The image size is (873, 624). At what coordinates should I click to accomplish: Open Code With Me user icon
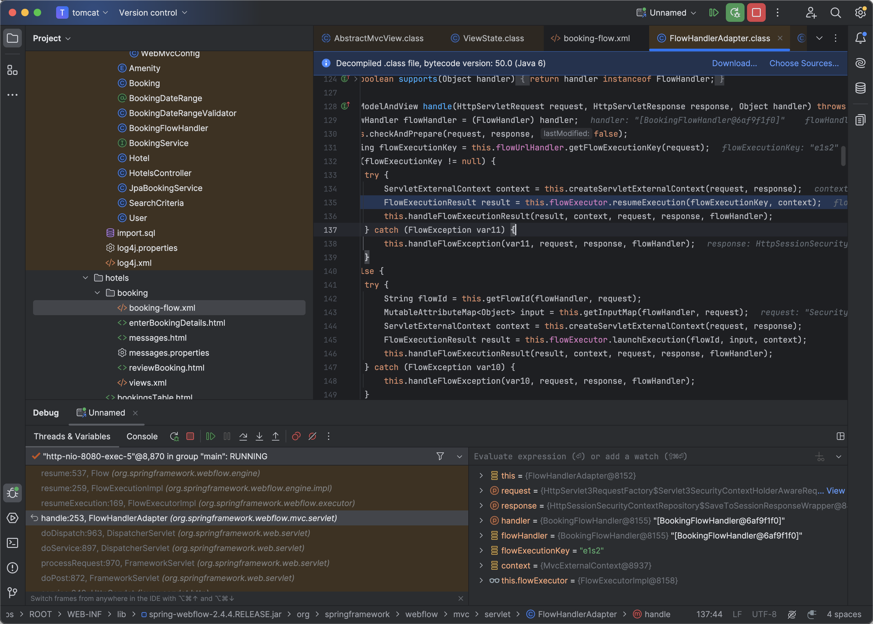pos(811,13)
